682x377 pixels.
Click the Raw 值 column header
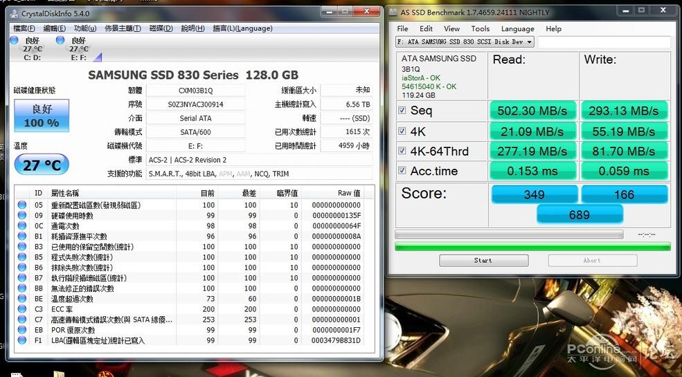click(332, 193)
